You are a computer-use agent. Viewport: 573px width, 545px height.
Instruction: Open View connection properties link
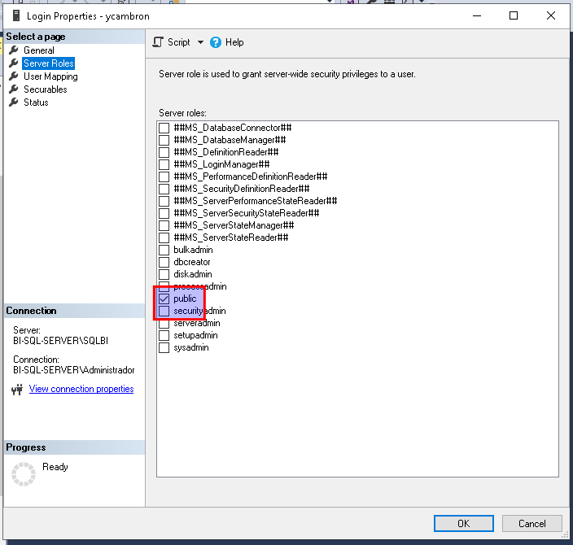tap(81, 389)
